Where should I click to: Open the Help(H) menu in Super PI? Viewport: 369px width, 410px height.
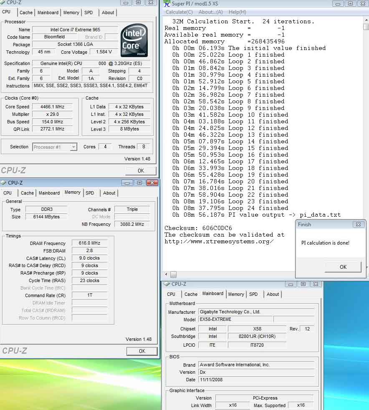point(237,12)
